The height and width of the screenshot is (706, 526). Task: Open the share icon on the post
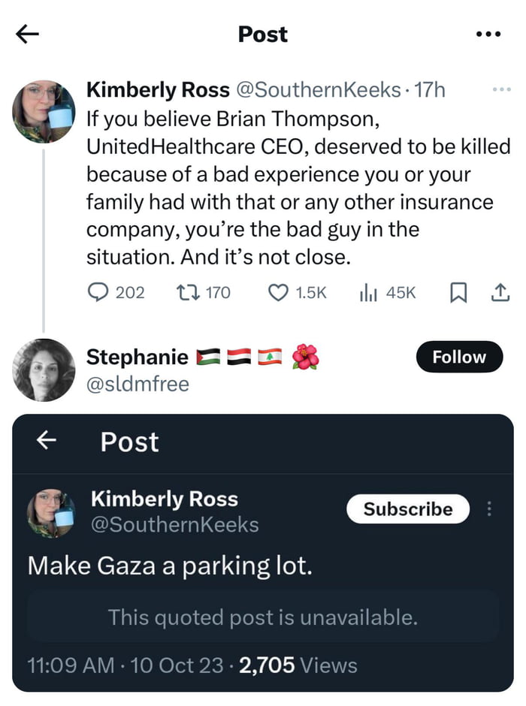coord(500,293)
